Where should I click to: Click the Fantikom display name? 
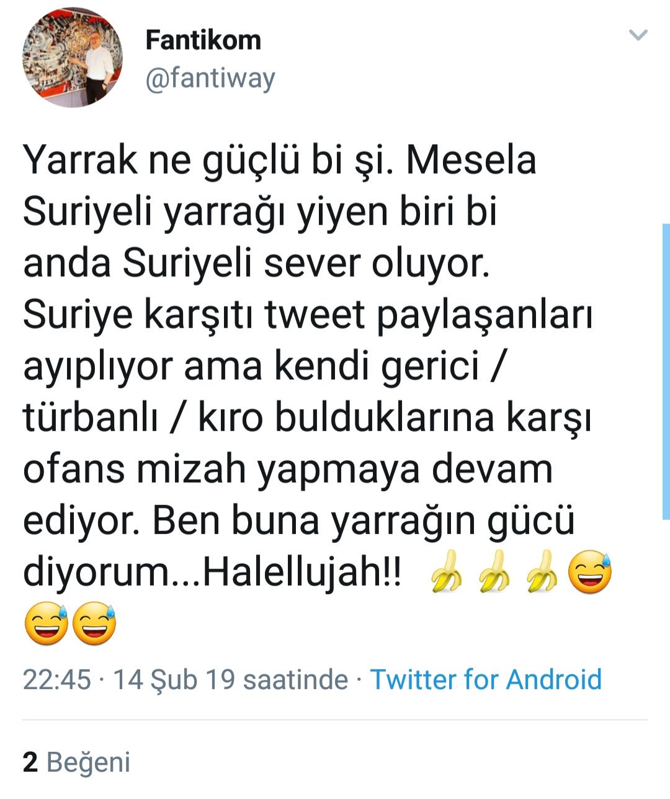(203, 40)
